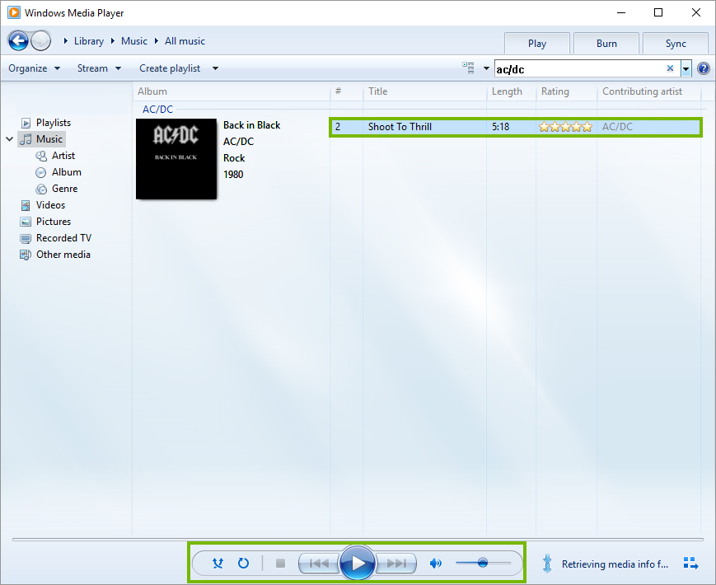Skip to the previous track
This screenshot has width=716, height=585.
coord(319,563)
